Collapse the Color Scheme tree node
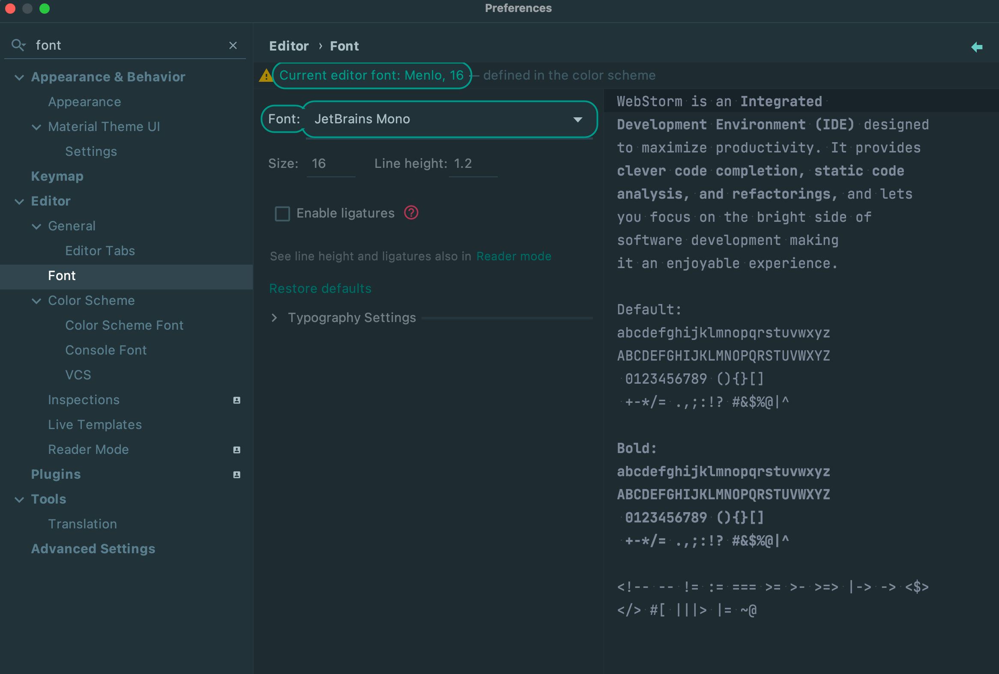Image resolution: width=999 pixels, height=674 pixels. click(36, 301)
